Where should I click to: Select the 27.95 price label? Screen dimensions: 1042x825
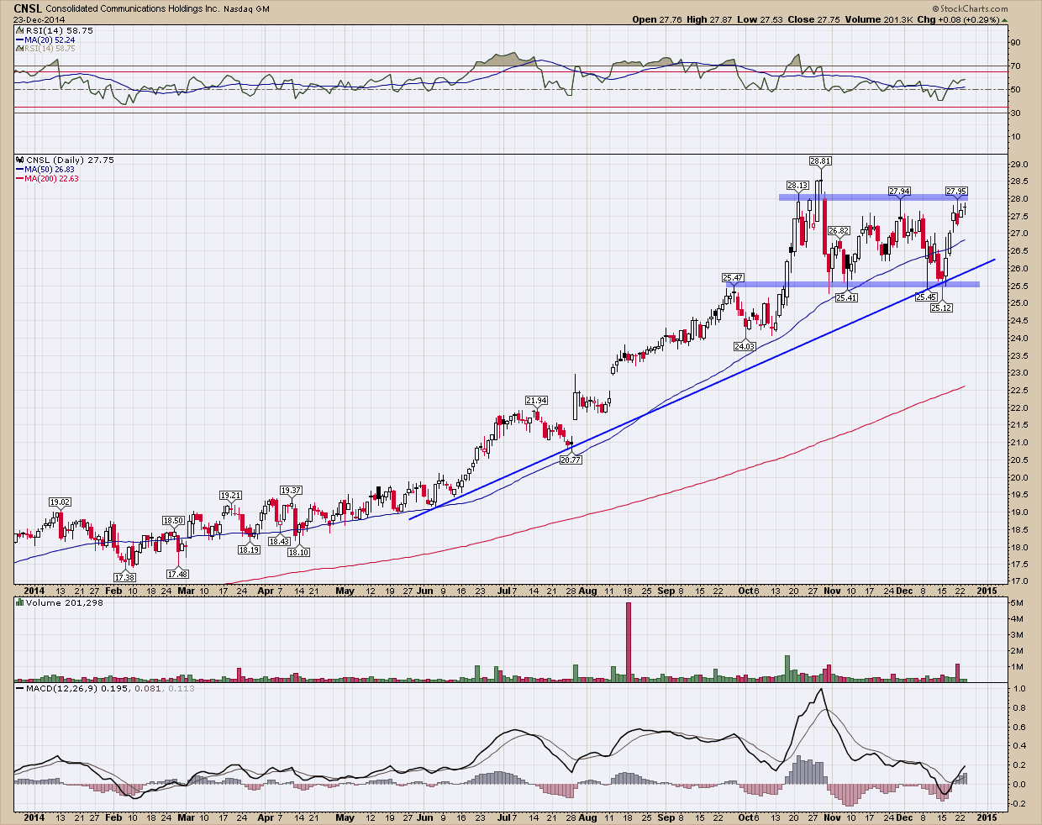click(957, 191)
